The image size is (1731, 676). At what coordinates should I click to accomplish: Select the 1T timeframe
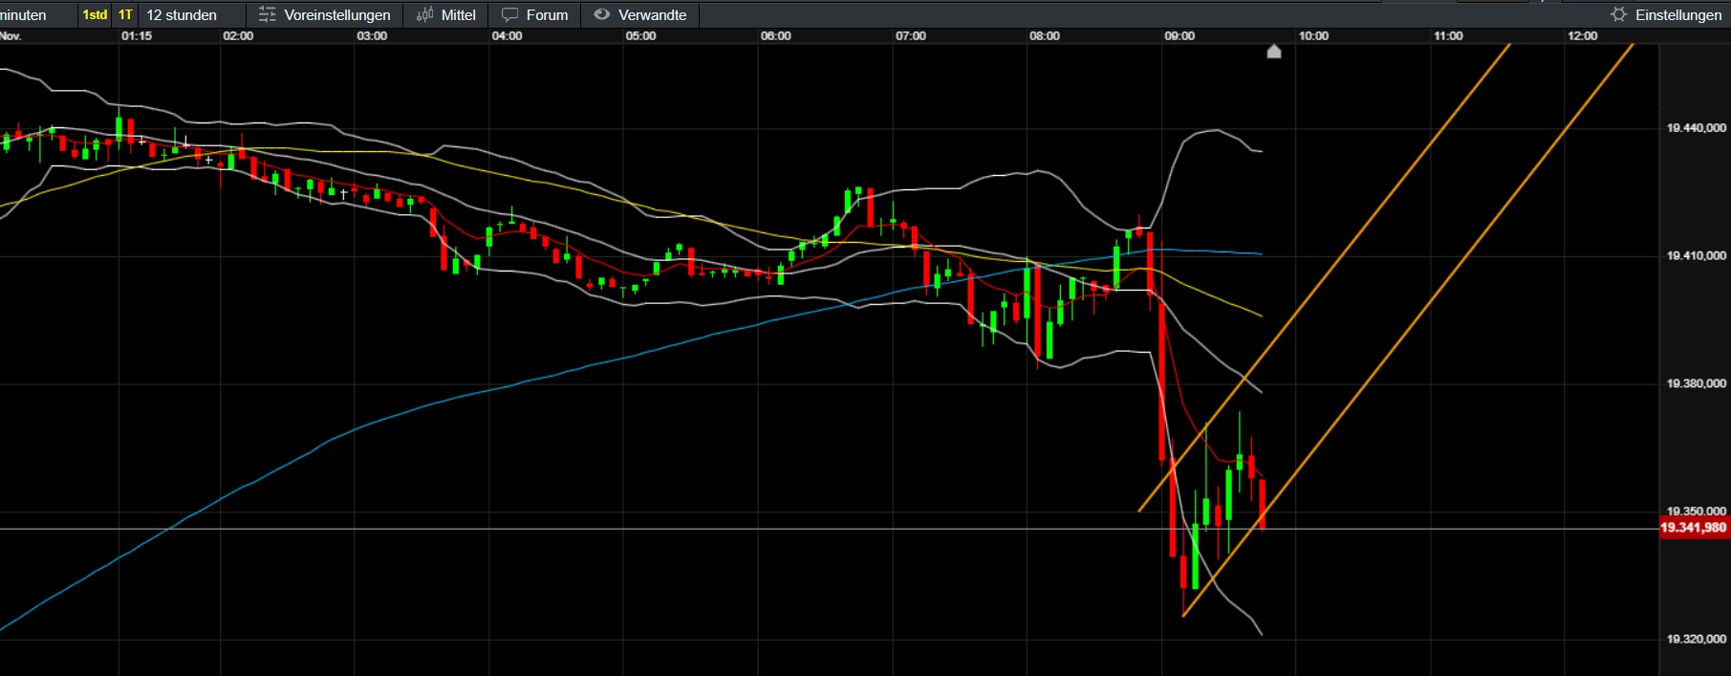point(125,14)
